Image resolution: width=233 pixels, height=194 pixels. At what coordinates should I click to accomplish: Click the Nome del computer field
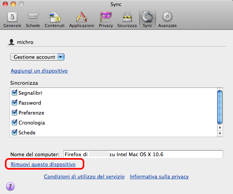click(x=143, y=154)
